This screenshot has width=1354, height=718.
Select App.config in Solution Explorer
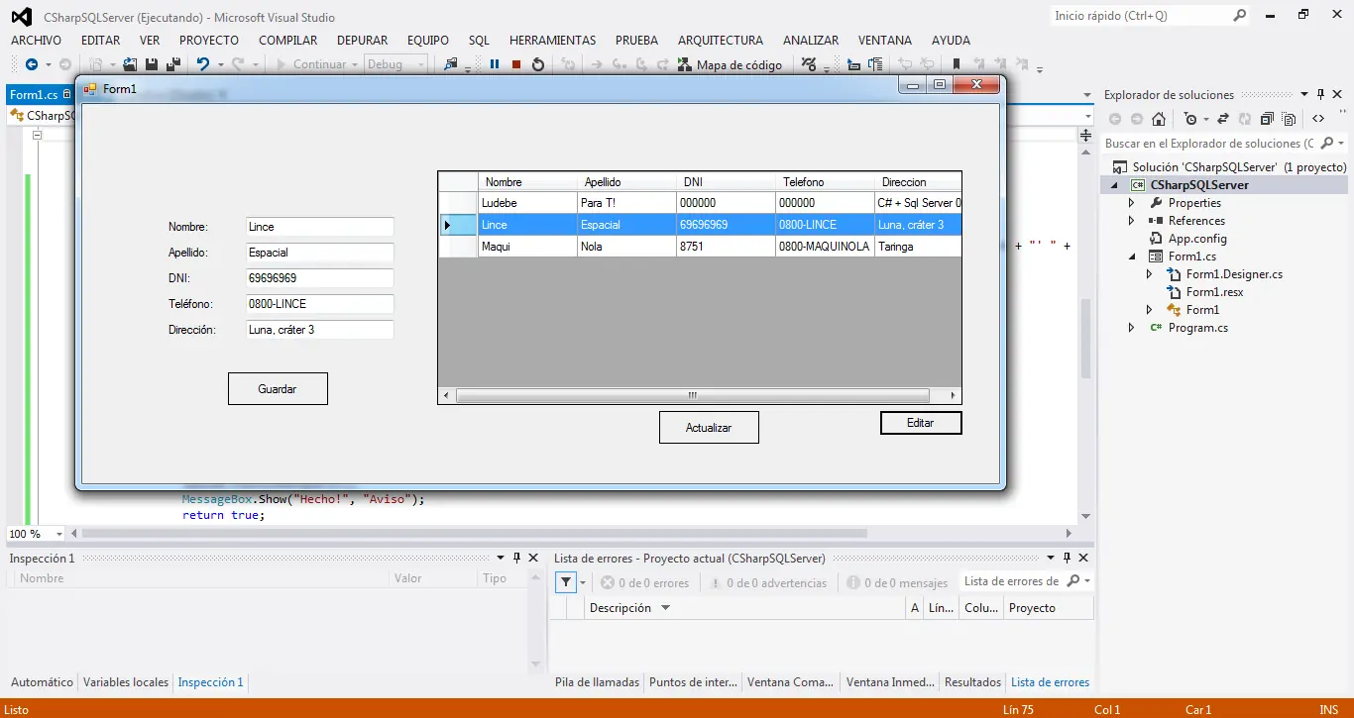(x=1197, y=239)
